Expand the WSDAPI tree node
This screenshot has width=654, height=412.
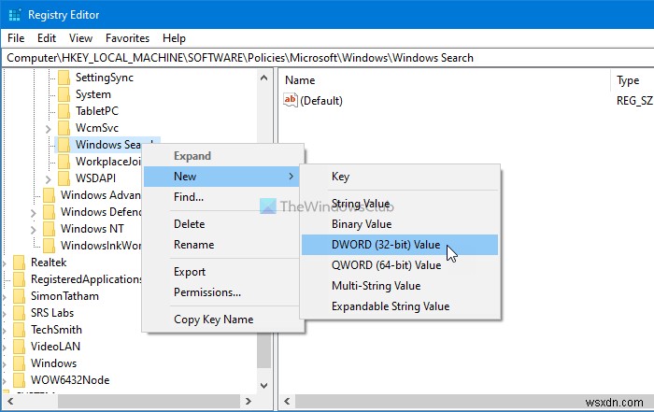[49, 178]
